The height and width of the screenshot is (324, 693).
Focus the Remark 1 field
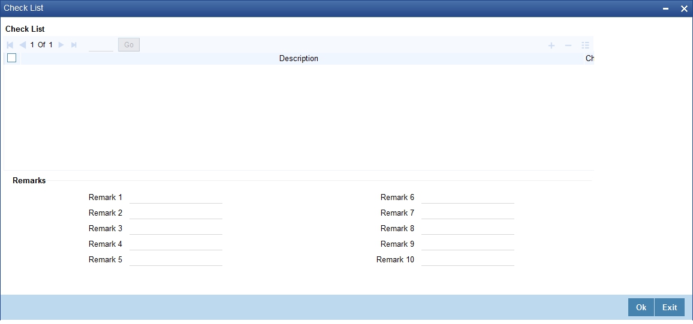pos(176,197)
